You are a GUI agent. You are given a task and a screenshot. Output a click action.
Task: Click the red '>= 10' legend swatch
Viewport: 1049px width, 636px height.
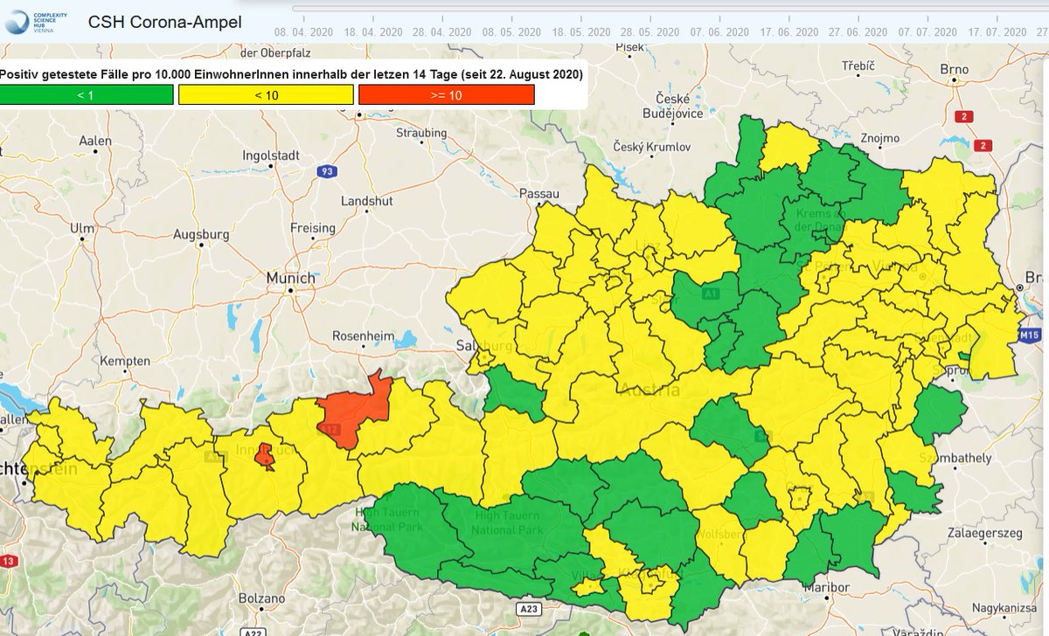[x=446, y=94]
